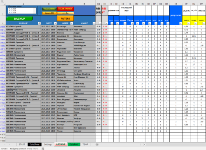
Task: Open the HOME column filter dropdown
Action: tap(72, 23)
